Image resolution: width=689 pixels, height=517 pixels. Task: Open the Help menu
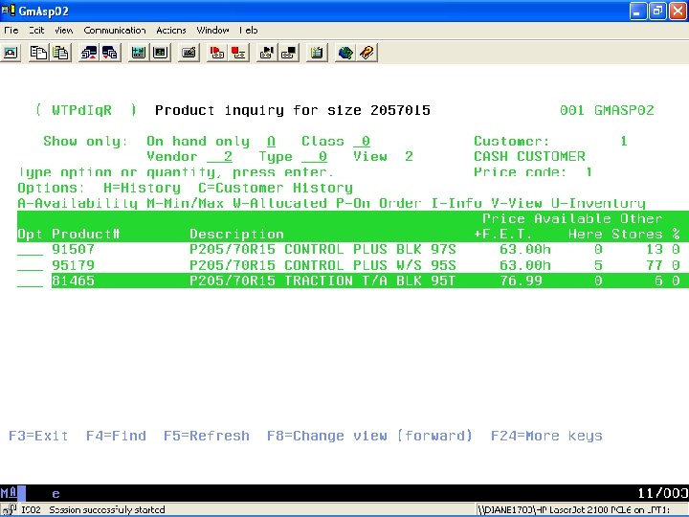pos(249,31)
